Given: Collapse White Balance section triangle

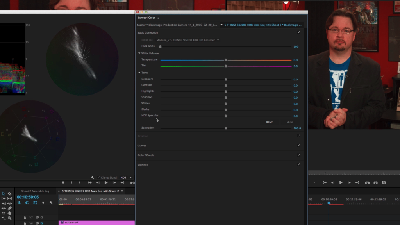Looking at the screenshot, I should point(139,53).
